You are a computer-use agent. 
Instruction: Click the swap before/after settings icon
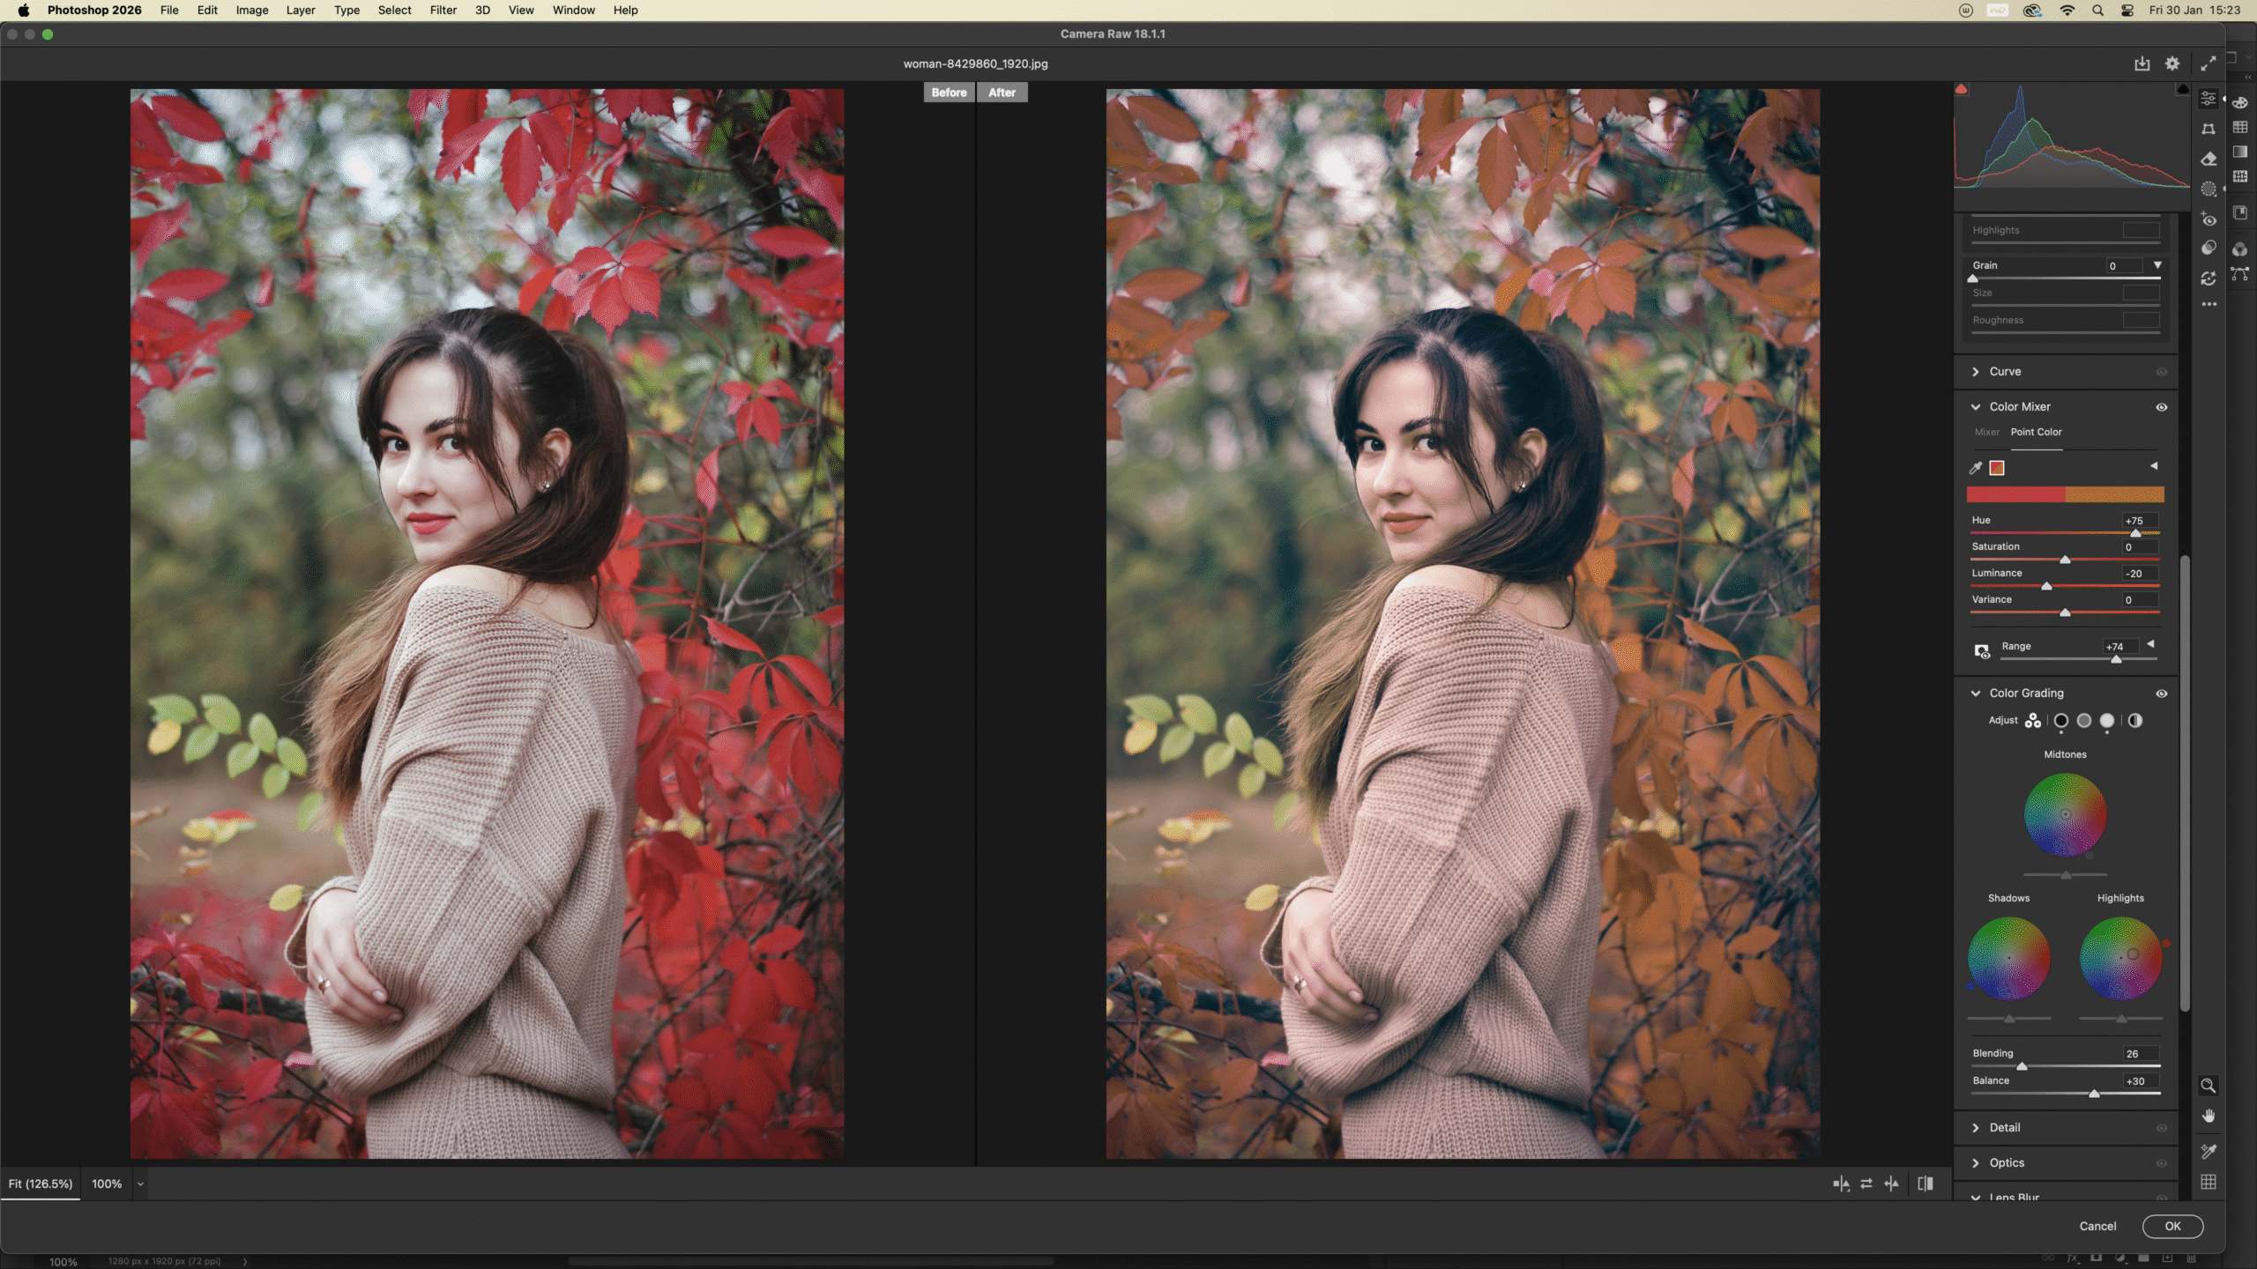(x=1866, y=1184)
